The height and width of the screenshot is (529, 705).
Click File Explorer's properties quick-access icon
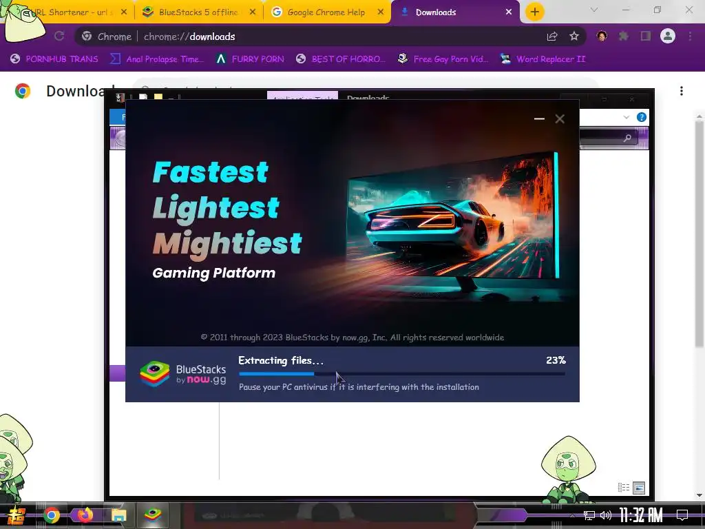click(x=143, y=96)
